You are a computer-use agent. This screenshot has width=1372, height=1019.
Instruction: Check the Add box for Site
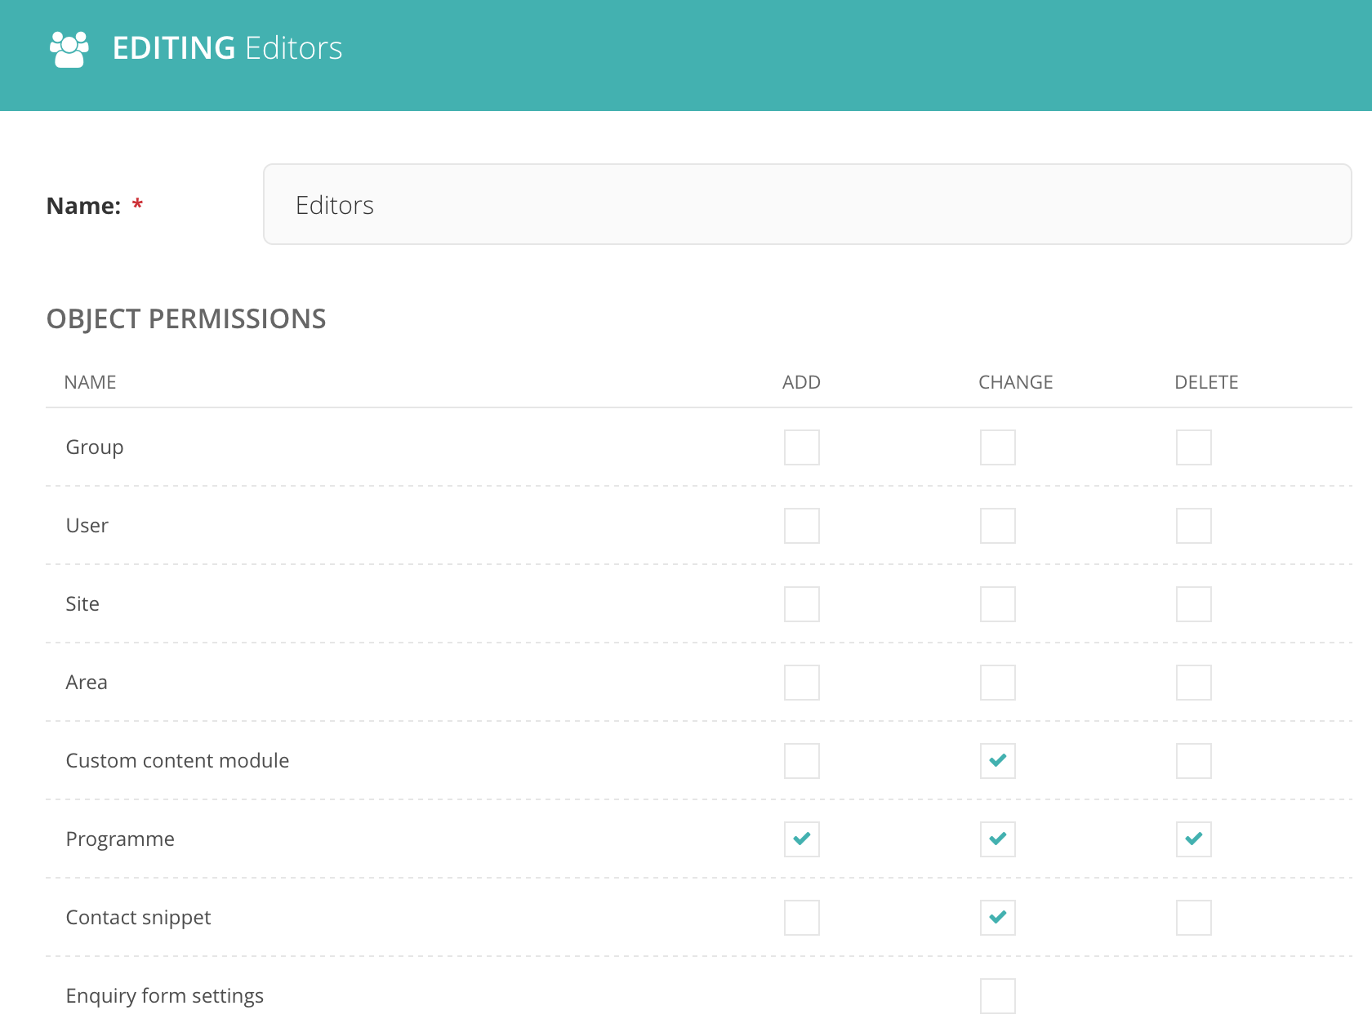tap(801, 604)
